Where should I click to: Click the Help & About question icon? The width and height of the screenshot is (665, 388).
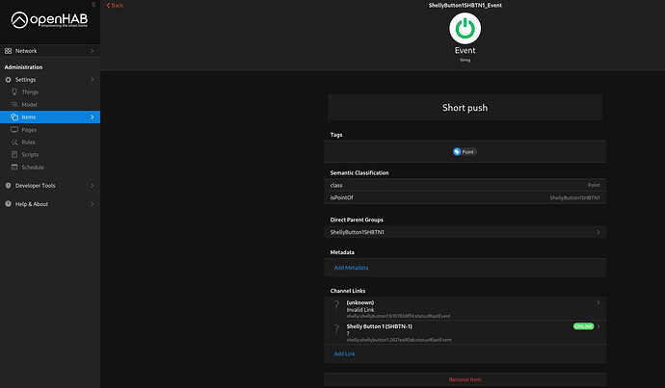click(8, 204)
